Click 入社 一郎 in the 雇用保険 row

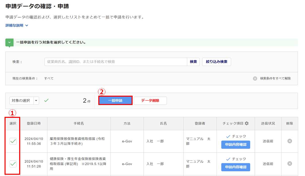coord(155,141)
